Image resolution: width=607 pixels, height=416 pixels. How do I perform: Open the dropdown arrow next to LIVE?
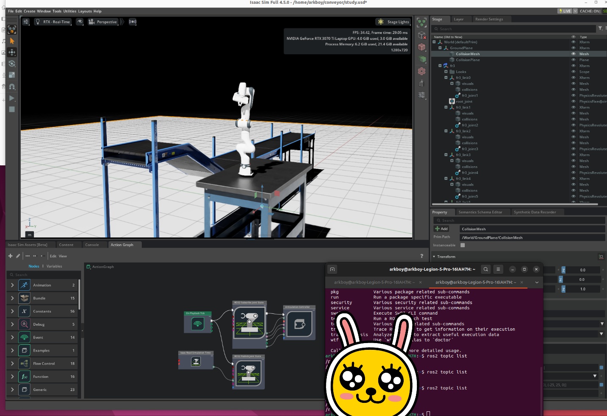[576, 11]
